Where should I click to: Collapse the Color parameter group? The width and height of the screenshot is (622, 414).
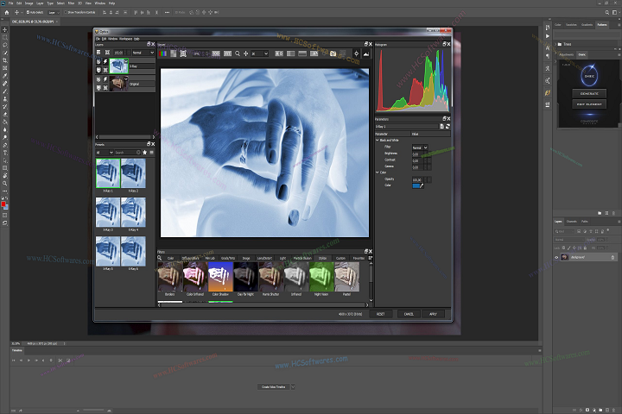click(378, 172)
